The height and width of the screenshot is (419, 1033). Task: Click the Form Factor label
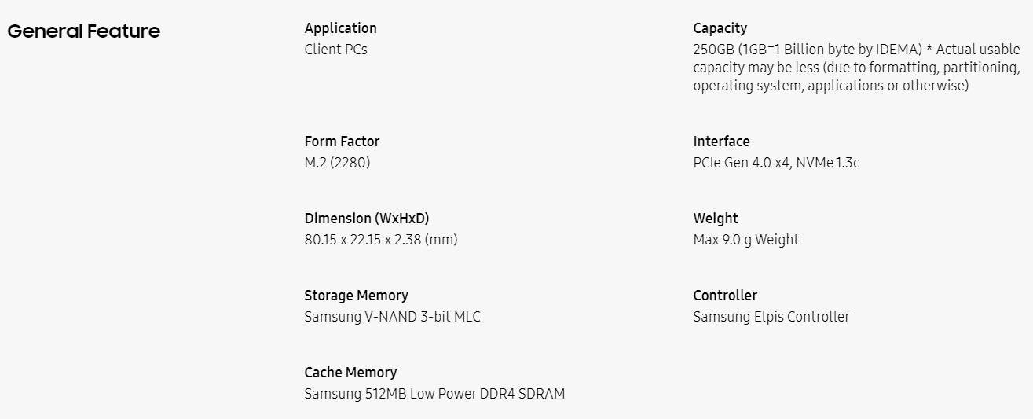click(x=342, y=142)
